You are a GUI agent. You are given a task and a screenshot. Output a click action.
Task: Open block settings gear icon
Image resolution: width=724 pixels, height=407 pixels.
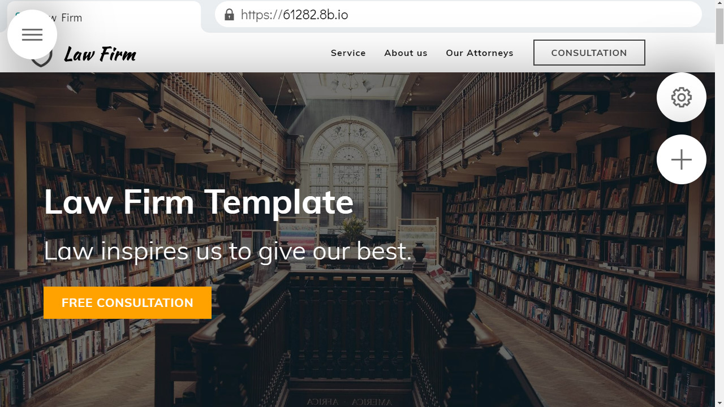pos(681,97)
